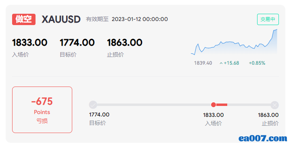This screenshot has width=291, height=148.
Task: Click the 1833.00 entry price value
Action: coord(30,42)
